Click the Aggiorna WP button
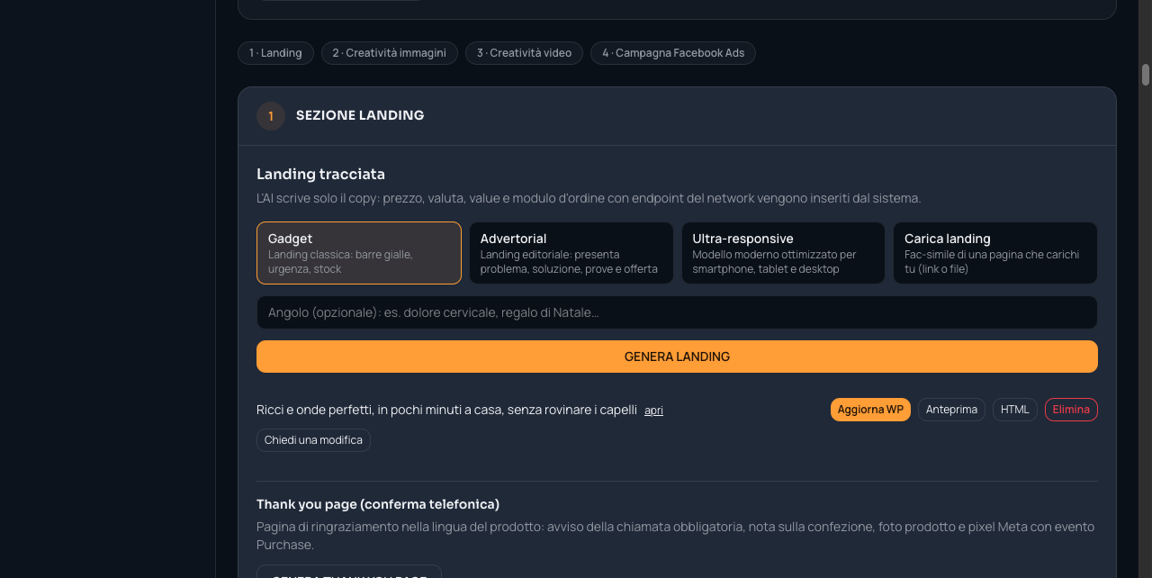 pos(870,410)
